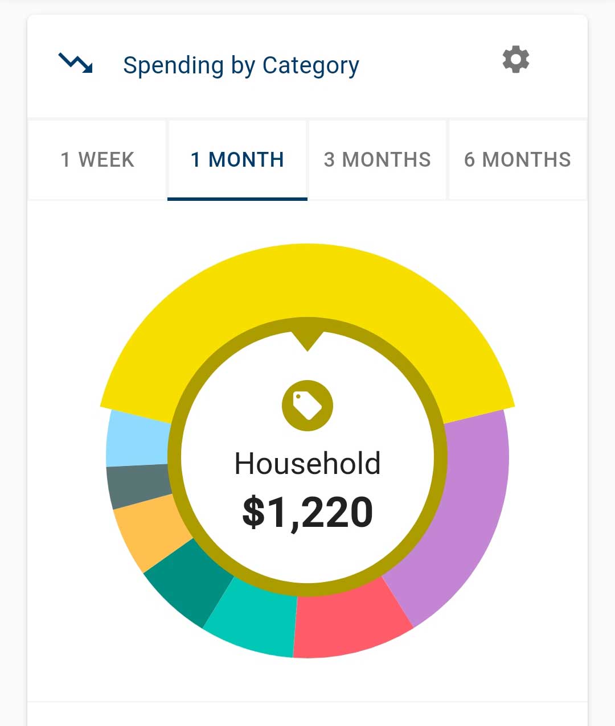Click the Household category label
Image resolution: width=615 pixels, height=726 pixels.
[307, 464]
